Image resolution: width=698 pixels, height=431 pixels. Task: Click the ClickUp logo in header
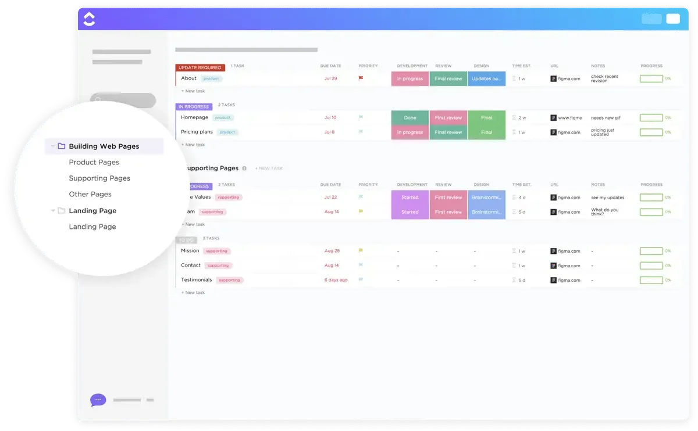pyautogui.click(x=89, y=19)
